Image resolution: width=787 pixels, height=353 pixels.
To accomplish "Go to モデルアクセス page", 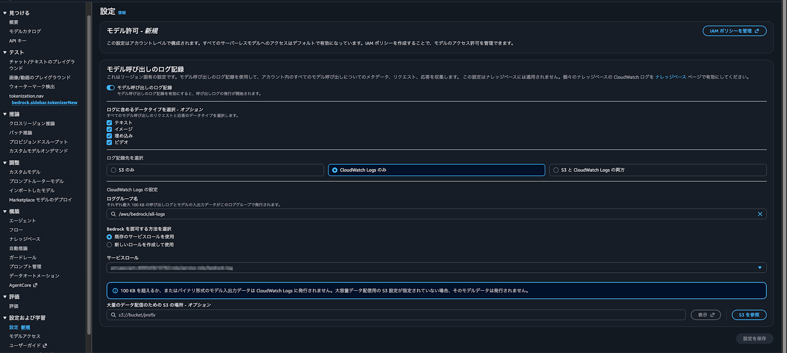I will [x=25, y=336].
